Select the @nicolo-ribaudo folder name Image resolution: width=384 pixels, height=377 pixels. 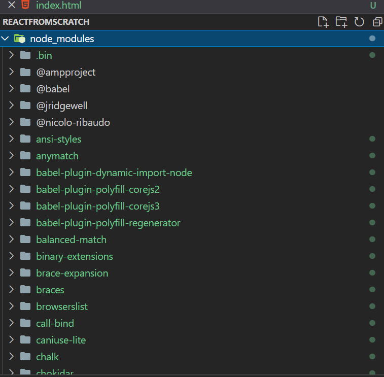pyautogui.click(x=73, y=122)
